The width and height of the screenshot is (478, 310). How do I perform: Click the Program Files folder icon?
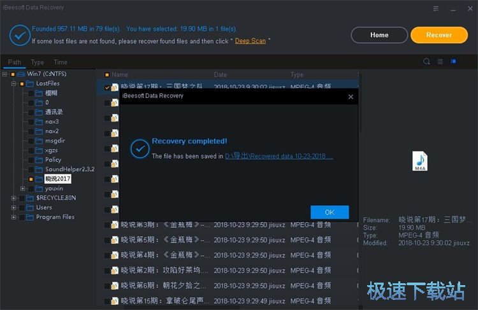(x=30, y=217)
